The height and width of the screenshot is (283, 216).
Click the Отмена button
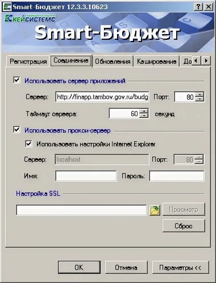[126, 267]
